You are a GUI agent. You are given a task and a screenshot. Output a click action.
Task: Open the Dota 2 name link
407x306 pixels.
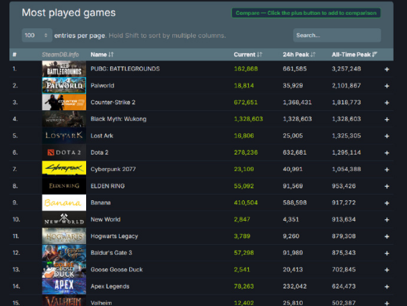click(100, 153)
